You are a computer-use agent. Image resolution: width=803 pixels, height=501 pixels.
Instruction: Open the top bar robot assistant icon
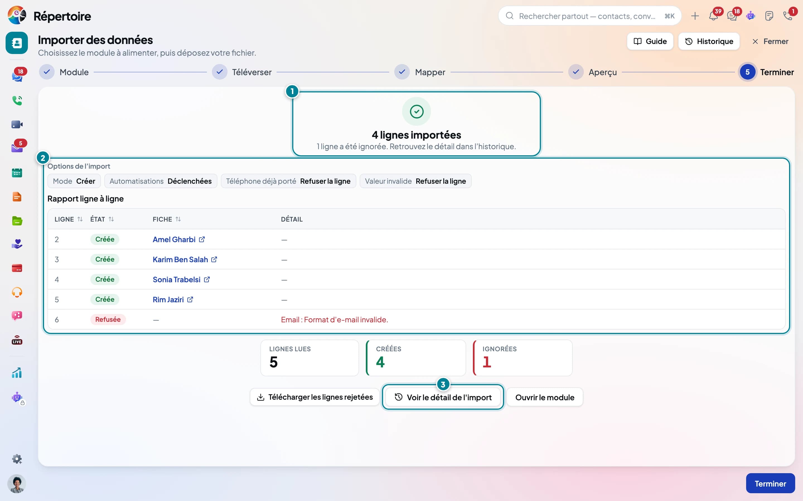[750, 16]
